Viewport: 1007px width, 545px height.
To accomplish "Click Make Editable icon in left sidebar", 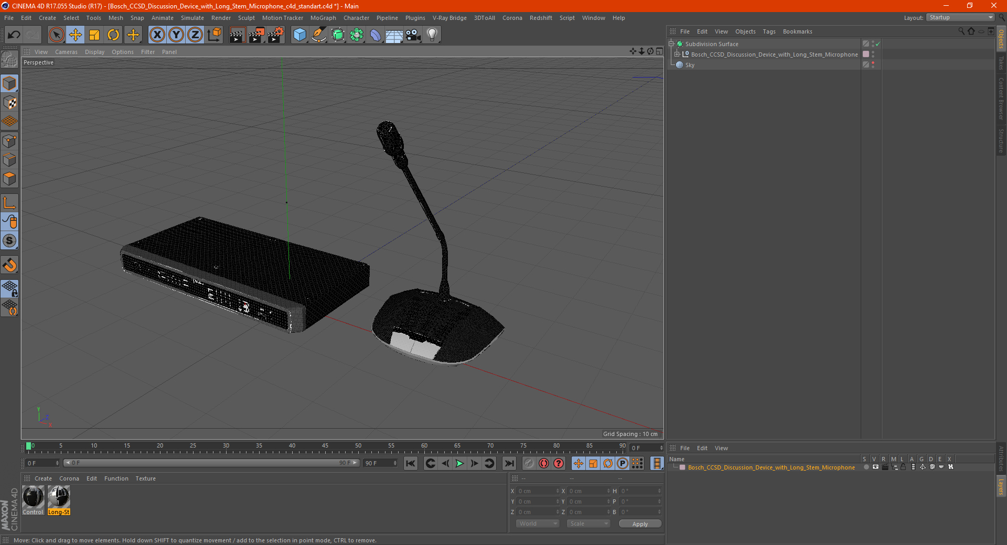I will (x=9, y=60).
